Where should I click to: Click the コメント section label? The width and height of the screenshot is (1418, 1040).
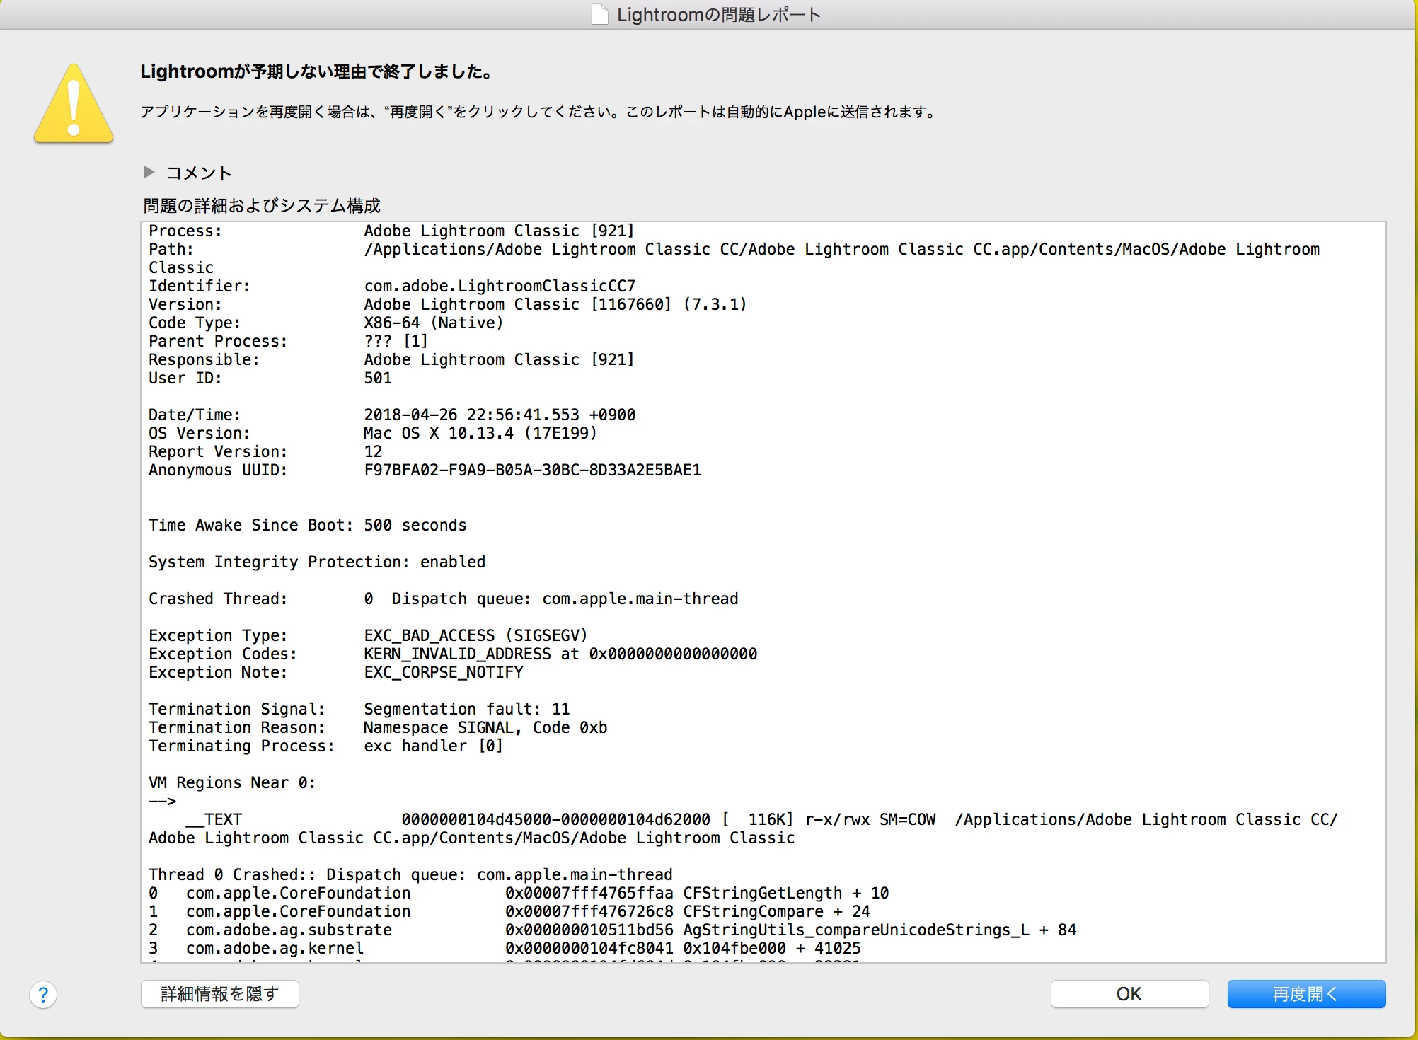(x=199, y=173)
